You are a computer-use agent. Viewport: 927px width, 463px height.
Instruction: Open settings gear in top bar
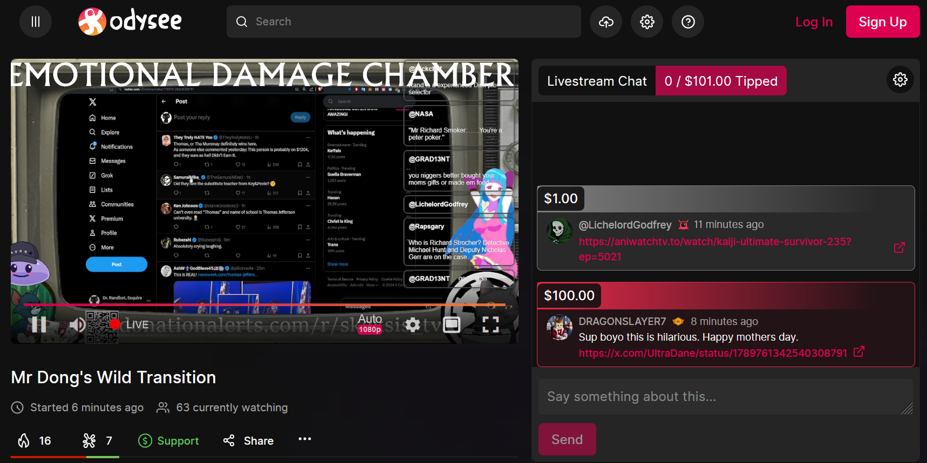pos(647,22)
